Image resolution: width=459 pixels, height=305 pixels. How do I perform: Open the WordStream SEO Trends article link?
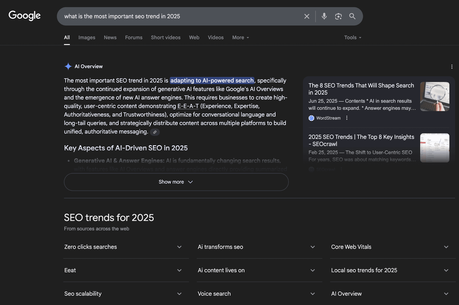[361, 89]
